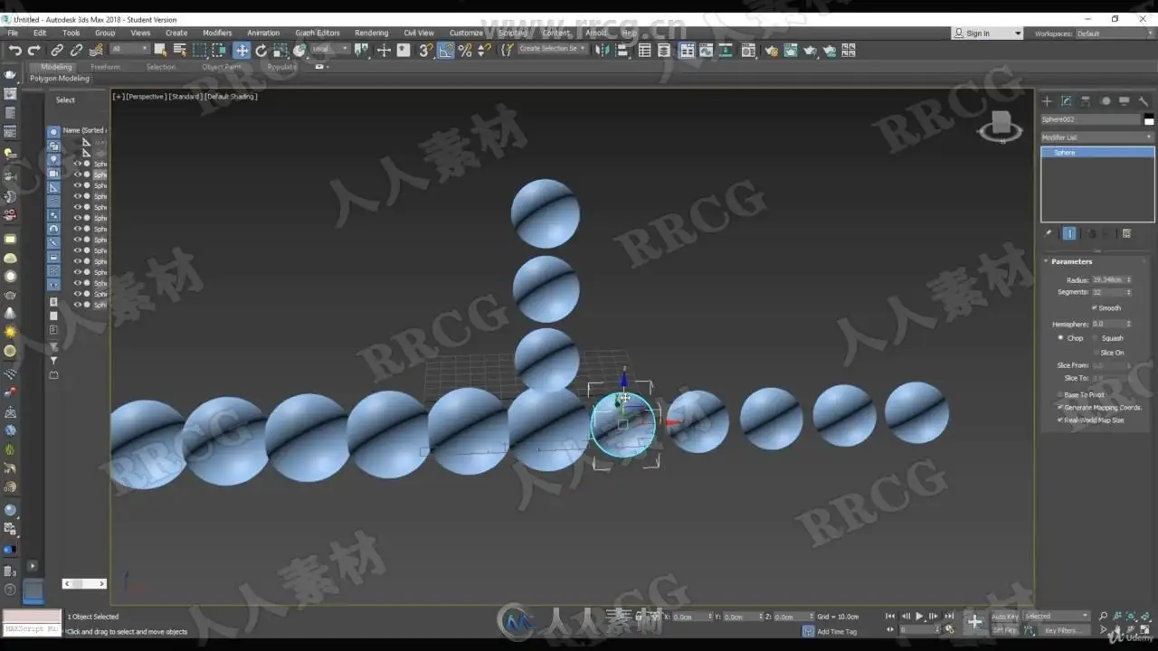This screenshot has height=651, width=1158.
Task: Click the Default Shading viewport label
Action: coord(231,96)
